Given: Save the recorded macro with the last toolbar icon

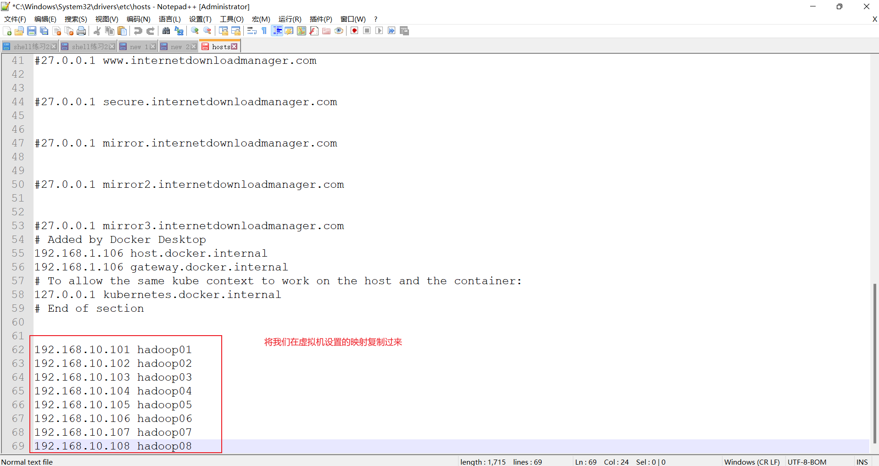Looking at the screenshot, I should pyautogui.click(x=404, y=31).
